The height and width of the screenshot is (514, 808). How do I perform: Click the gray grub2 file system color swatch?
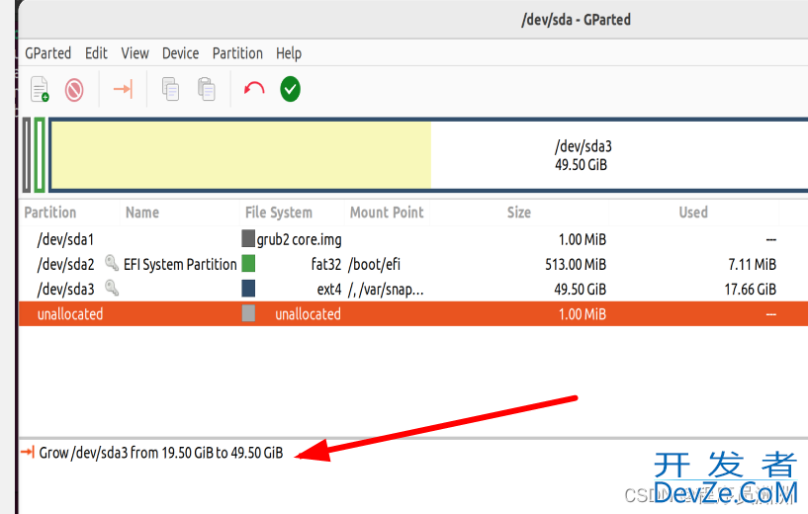coord(248,238)
